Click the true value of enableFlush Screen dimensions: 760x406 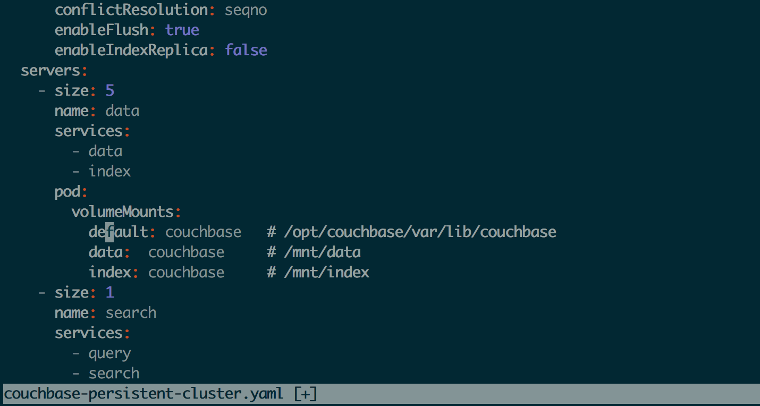182,30
